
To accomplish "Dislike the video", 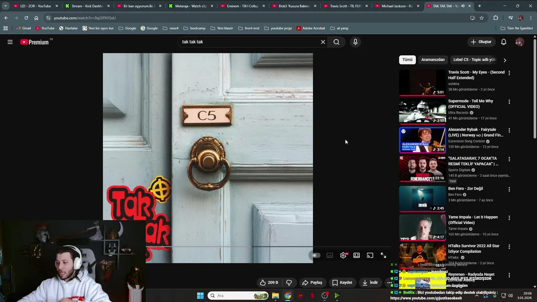I will [289, 283].
